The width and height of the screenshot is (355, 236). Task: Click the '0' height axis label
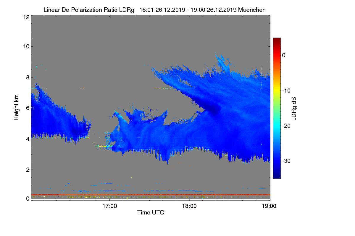[28, 199]
